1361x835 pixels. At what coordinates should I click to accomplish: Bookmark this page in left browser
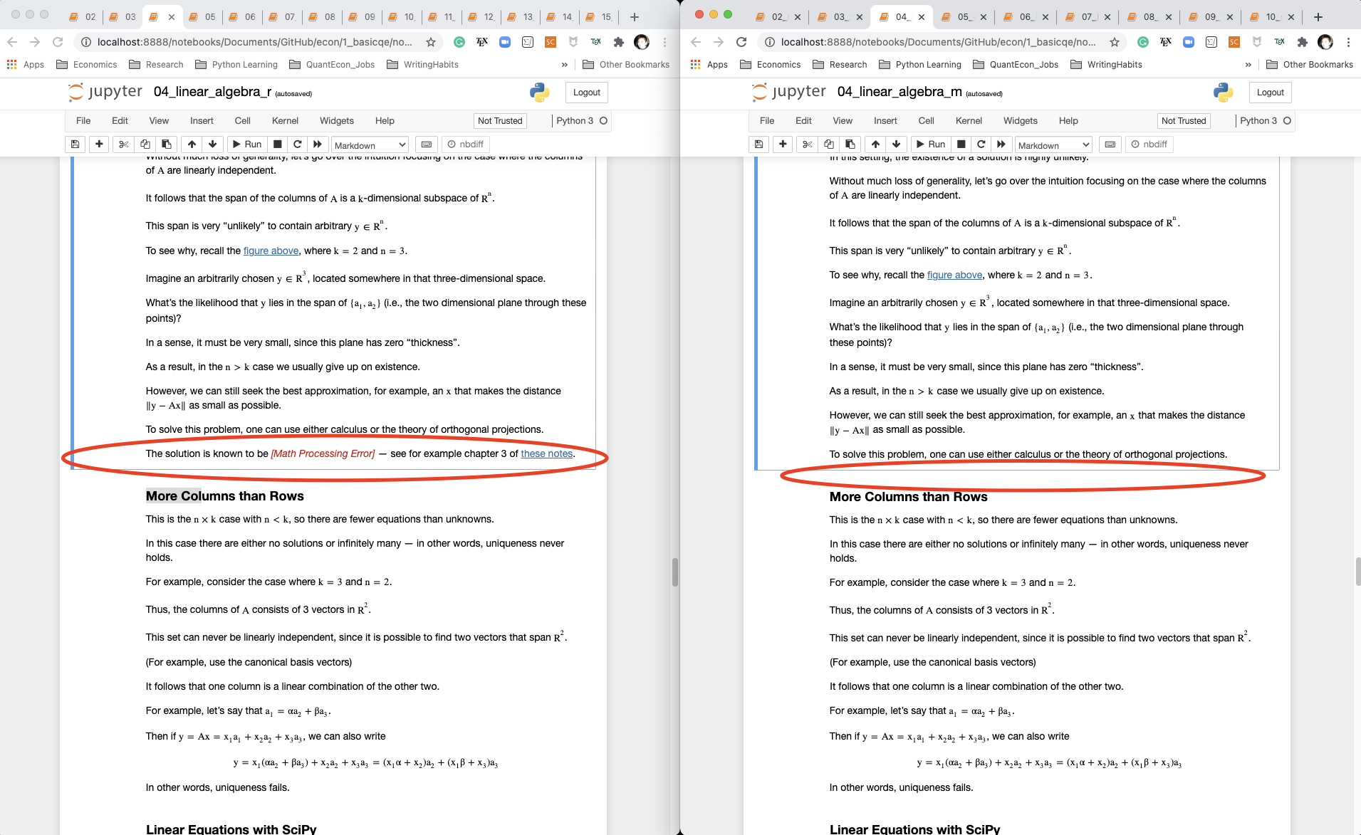[x=431, y=42]
